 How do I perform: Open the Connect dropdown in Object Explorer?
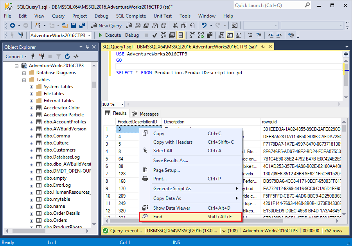[x=16, y=57]
